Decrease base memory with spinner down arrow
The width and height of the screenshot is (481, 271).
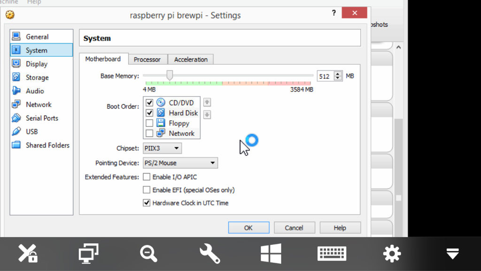click(338, 78)
